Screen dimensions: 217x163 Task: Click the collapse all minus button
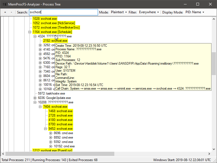pyautogui.click(x=11, y=12)
